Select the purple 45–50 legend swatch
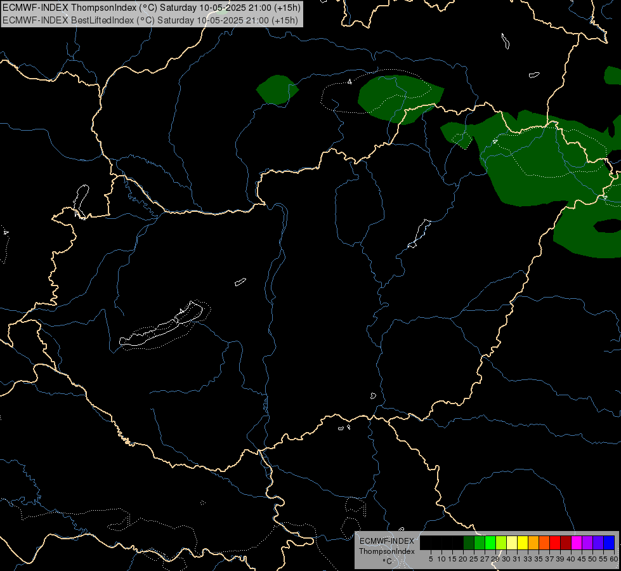 click(587, 542)
